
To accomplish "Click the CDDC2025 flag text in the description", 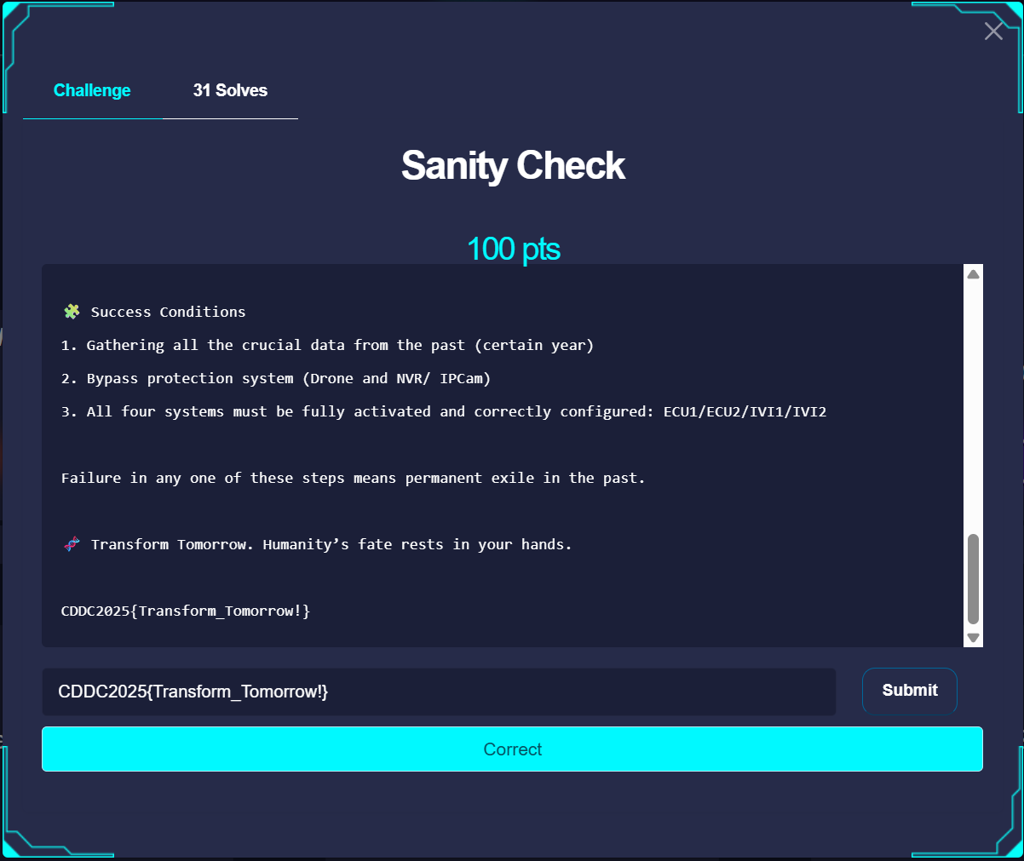I will click(x=186, y=611).
